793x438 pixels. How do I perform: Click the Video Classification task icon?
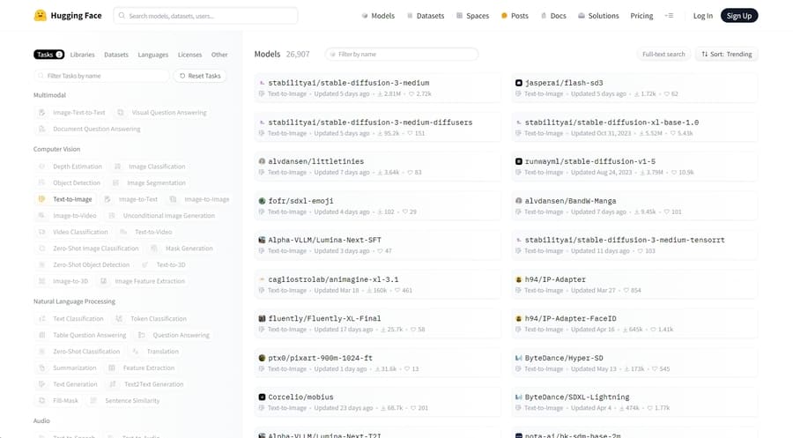[42, 232]
